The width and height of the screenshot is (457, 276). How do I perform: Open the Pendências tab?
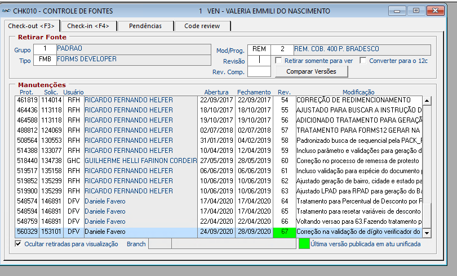pyautogui.click(x=145, y=26)
